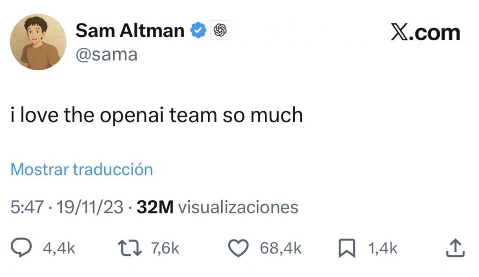
Task: Click the 4,4k replies count
Action: [x=59, y=248]
